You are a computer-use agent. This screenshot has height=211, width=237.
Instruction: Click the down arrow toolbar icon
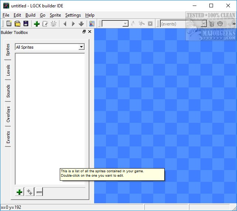pos(81,24)
